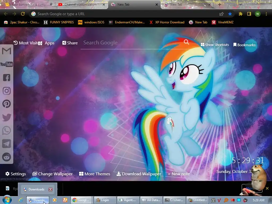Bookmark this tab with star icon
This screenshot has height=204, width=272.
[x=230, y=14]
